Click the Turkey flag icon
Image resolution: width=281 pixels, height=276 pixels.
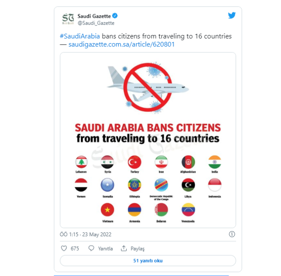(134, 162)
